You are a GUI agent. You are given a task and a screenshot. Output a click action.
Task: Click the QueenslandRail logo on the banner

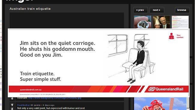click(x=166, y=89)
